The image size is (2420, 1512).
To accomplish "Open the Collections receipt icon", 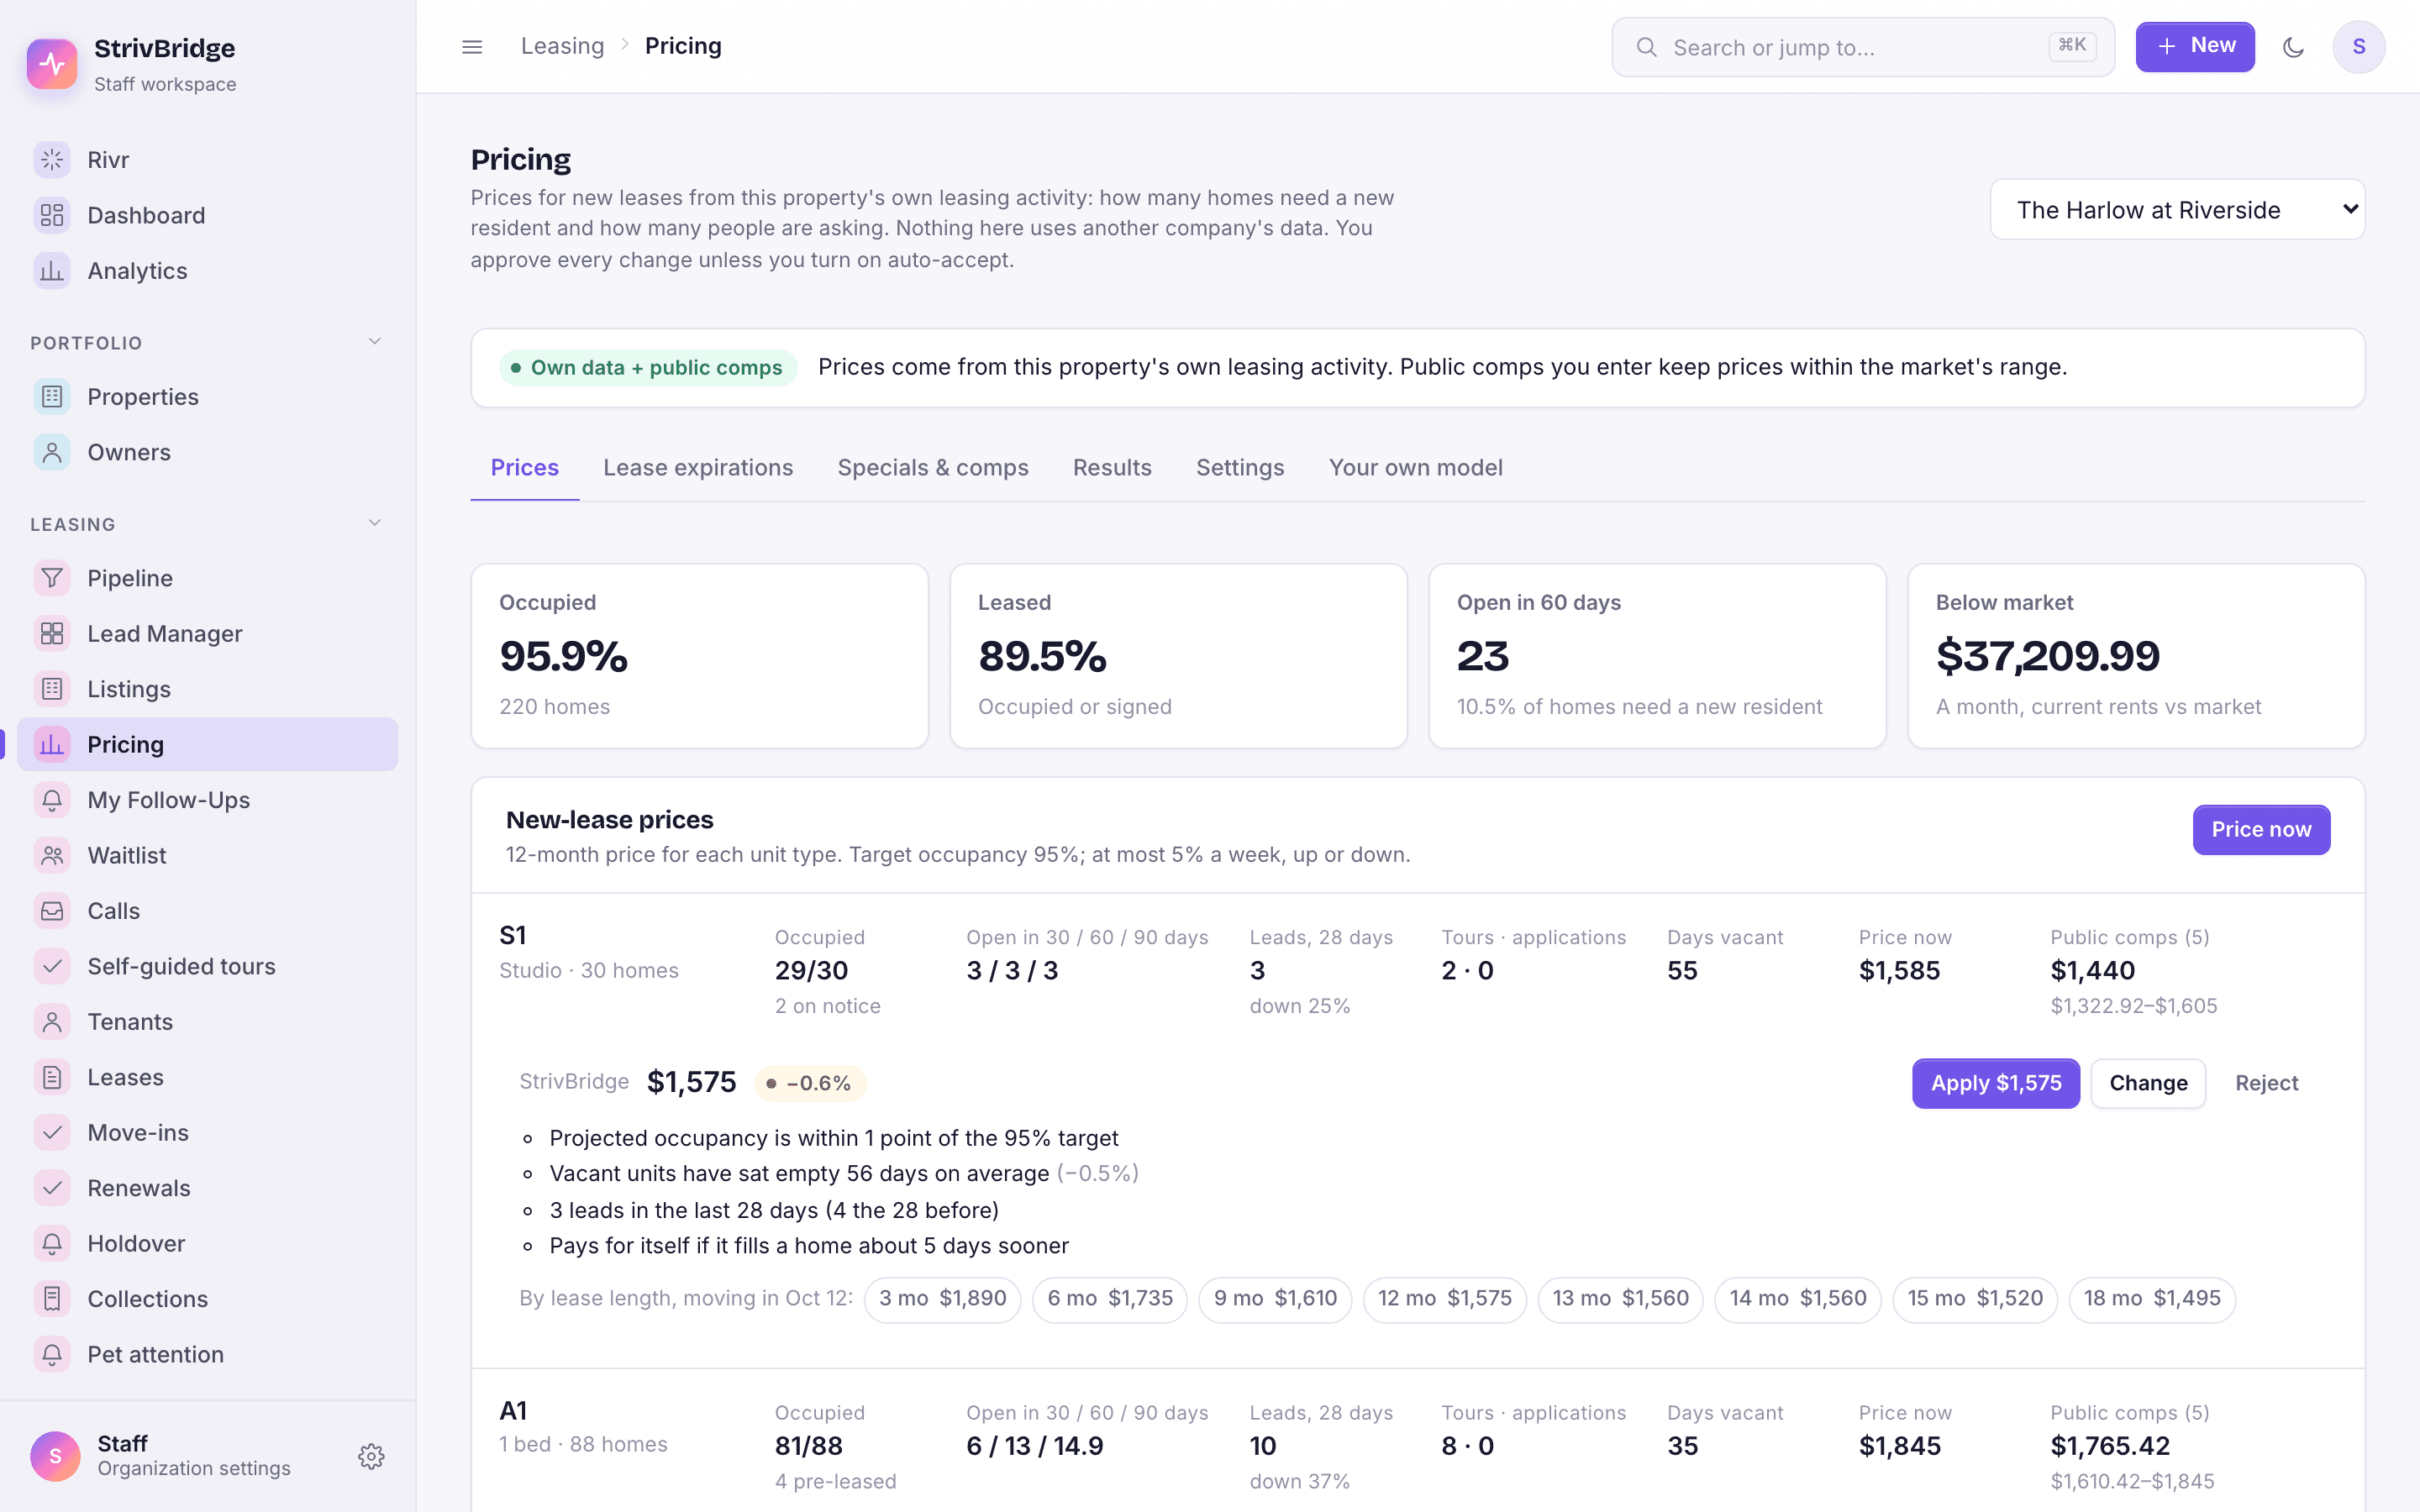I will pyautogui.click(x=52, y=1299).
